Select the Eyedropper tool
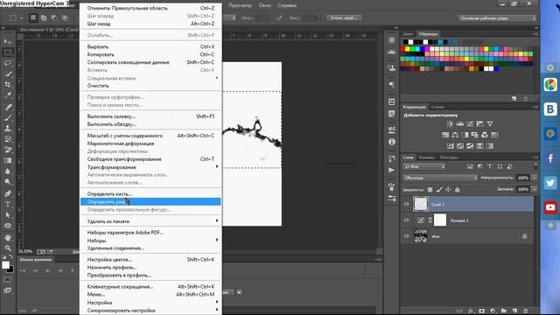Viewport: 560px width, 315px height. 8,95
